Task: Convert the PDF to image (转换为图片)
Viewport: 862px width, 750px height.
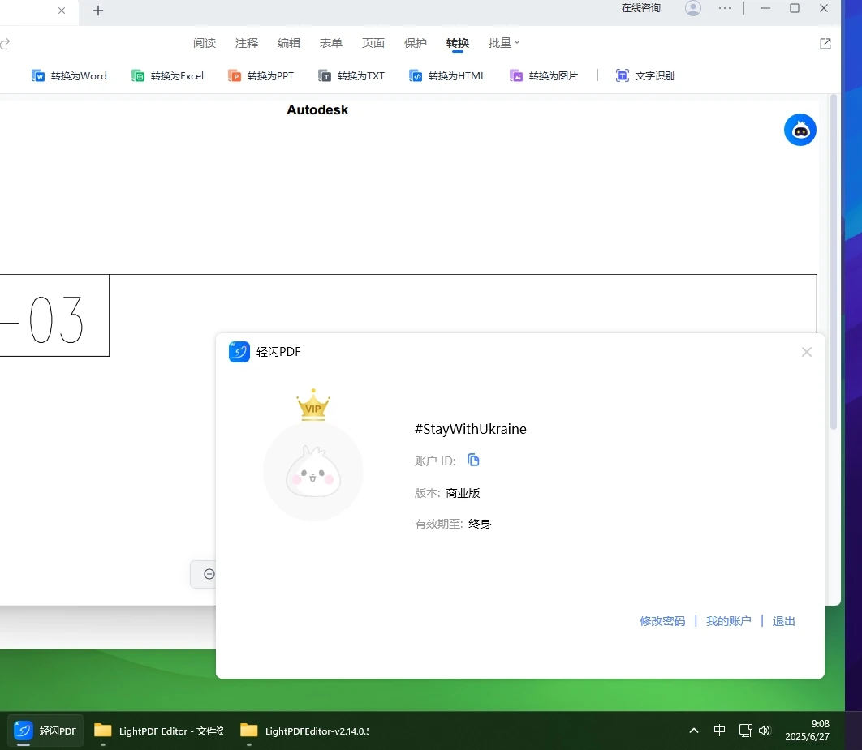Action: pyautogui.click(x=543, y=75)
